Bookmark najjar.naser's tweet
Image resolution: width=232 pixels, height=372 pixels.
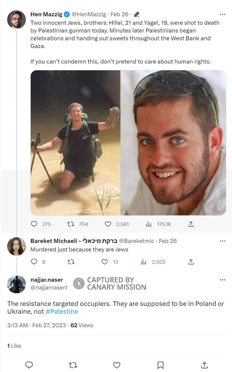click(x=160, y=365)
